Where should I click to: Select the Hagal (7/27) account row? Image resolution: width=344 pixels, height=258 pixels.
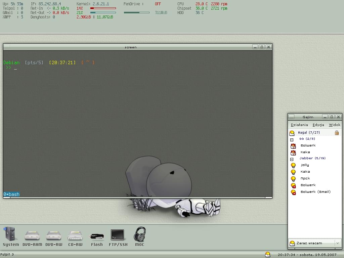click(x=314, y=132)
